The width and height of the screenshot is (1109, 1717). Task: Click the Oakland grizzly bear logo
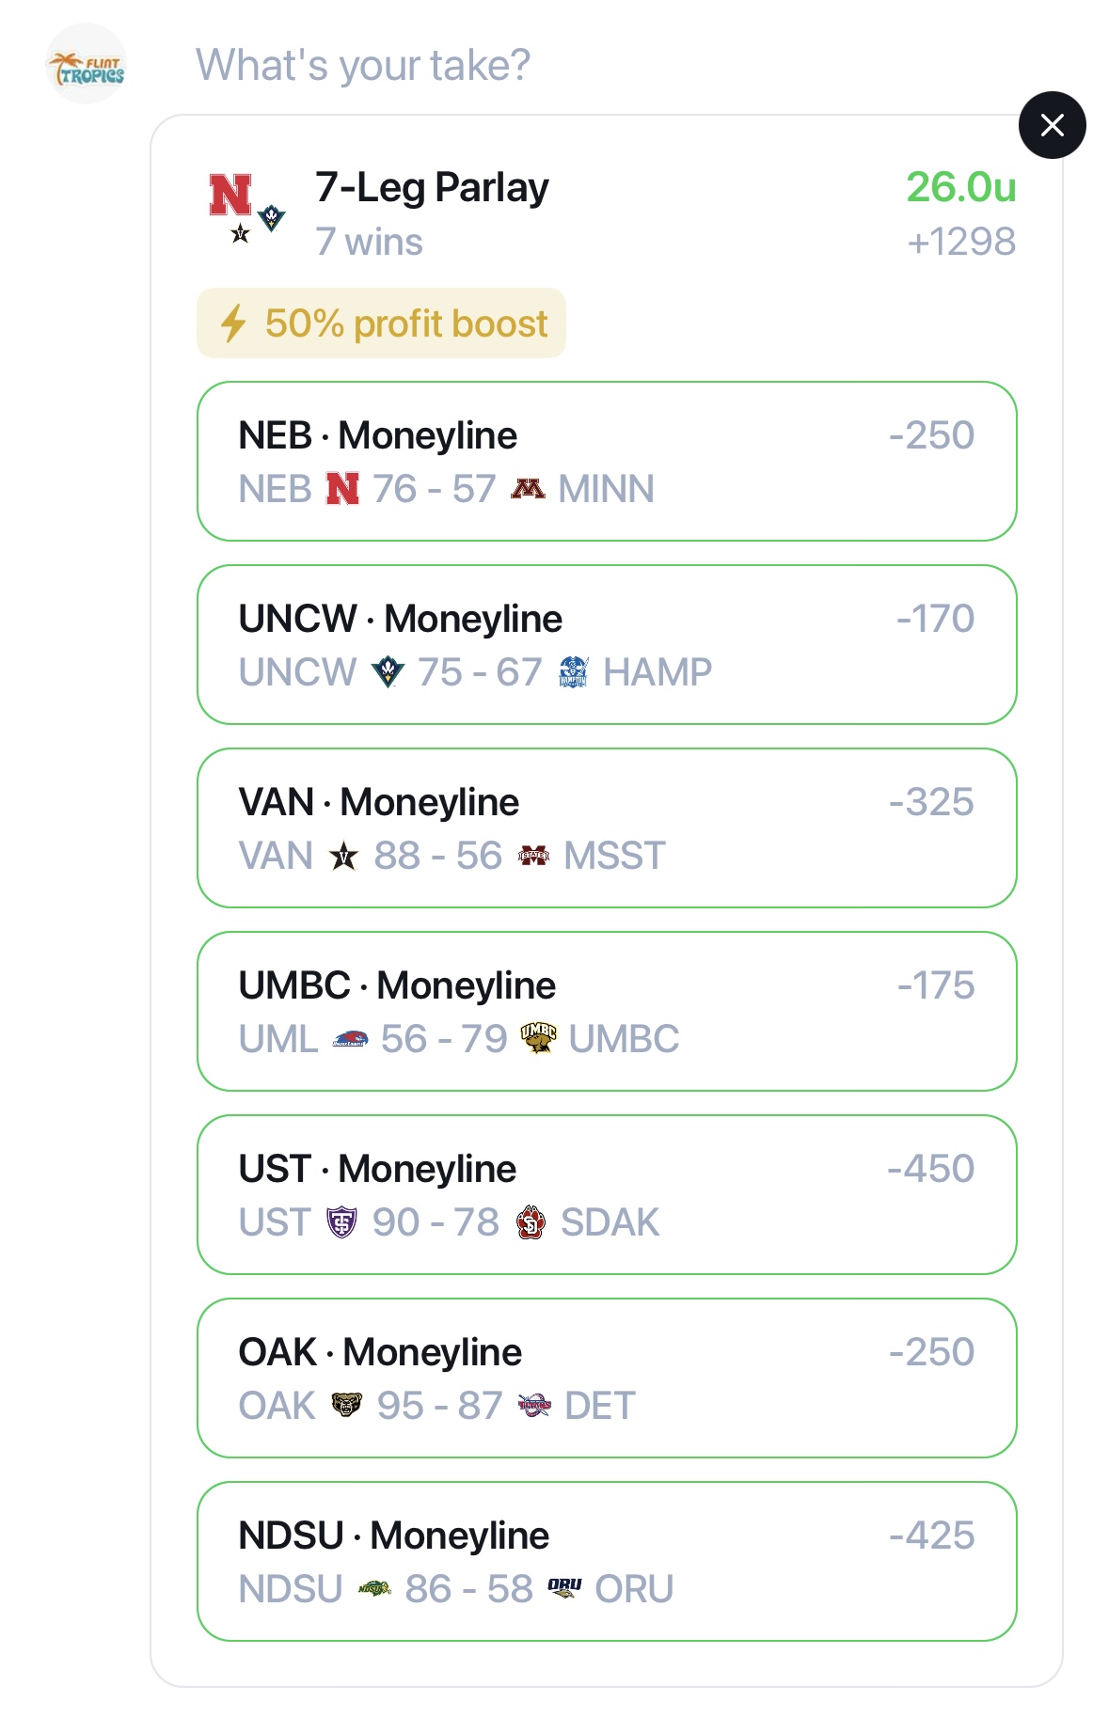346,1406
